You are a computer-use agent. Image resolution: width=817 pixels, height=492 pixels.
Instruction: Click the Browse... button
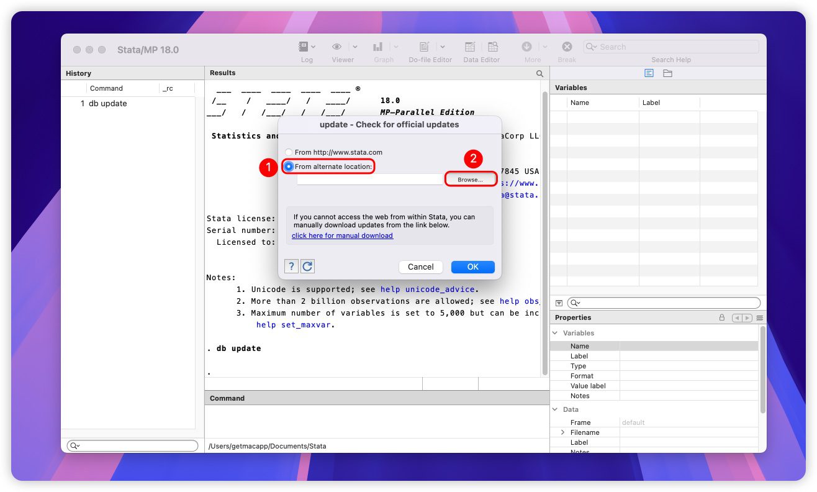(470, 180)
